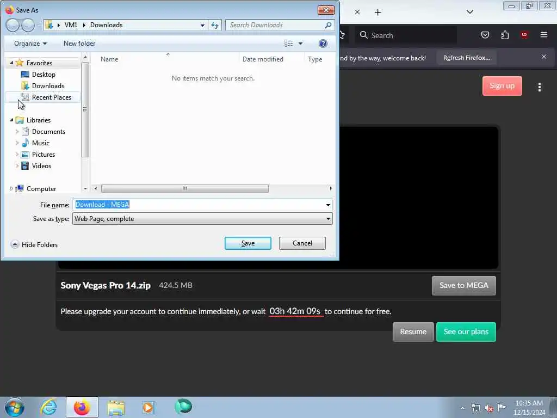Collapse the Libraries group
Image resolution: width=557 pixels, height=418 pixels.
[11, 120]
